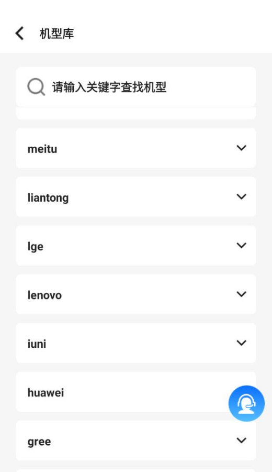Tap the partially hidden card above meitu
This screenshot has width=272, height=472.
(x=136, y=113)
